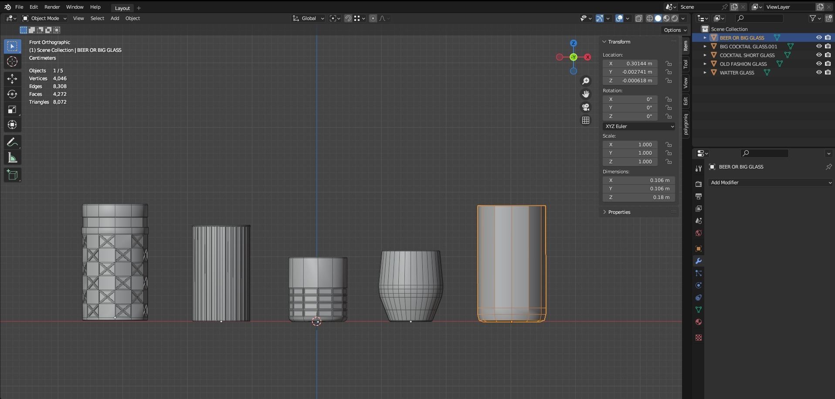Pick the Measure ruler tool
Screen dimensions: 835x399
pyautogui.click(x=12, y=158)
